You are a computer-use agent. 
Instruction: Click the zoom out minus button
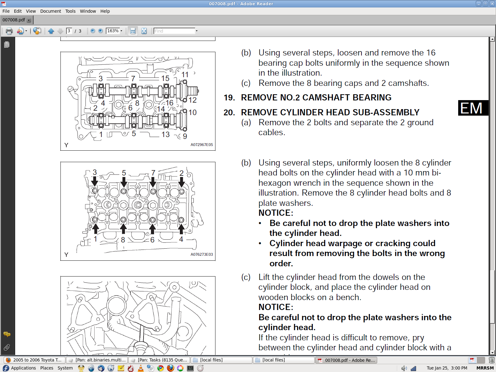[x=93, y=31]
